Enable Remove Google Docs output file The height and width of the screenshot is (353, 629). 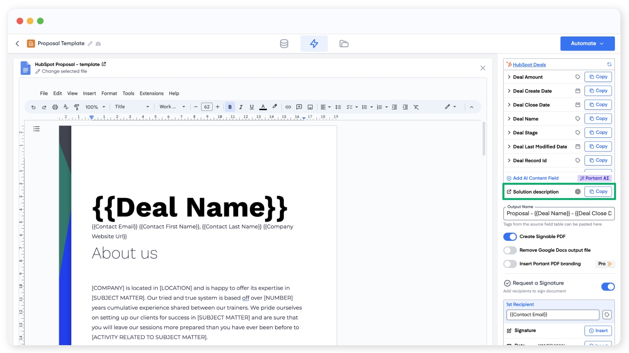pyautogui.click(x=510, y=250)
